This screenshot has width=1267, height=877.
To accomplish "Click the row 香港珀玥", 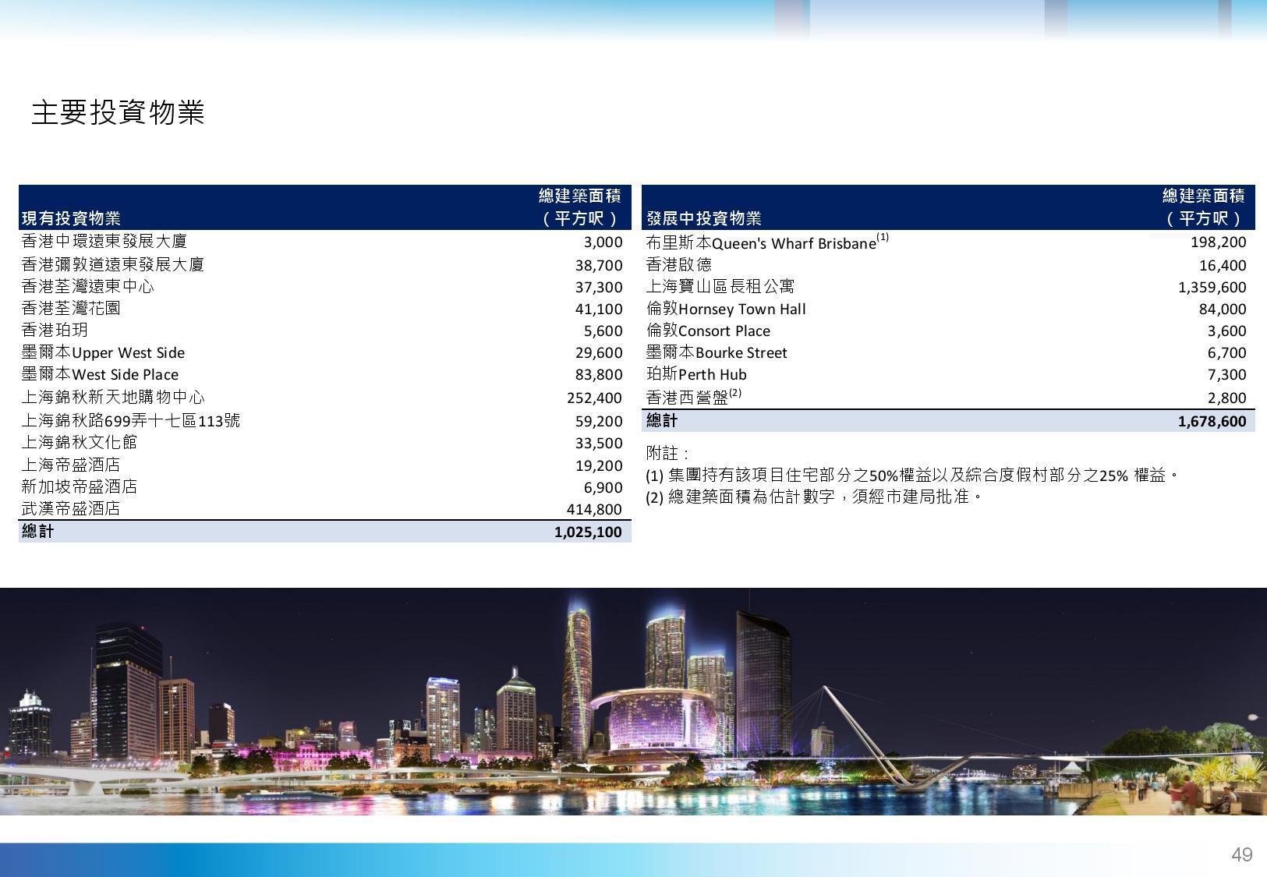I will coord(325,331).
